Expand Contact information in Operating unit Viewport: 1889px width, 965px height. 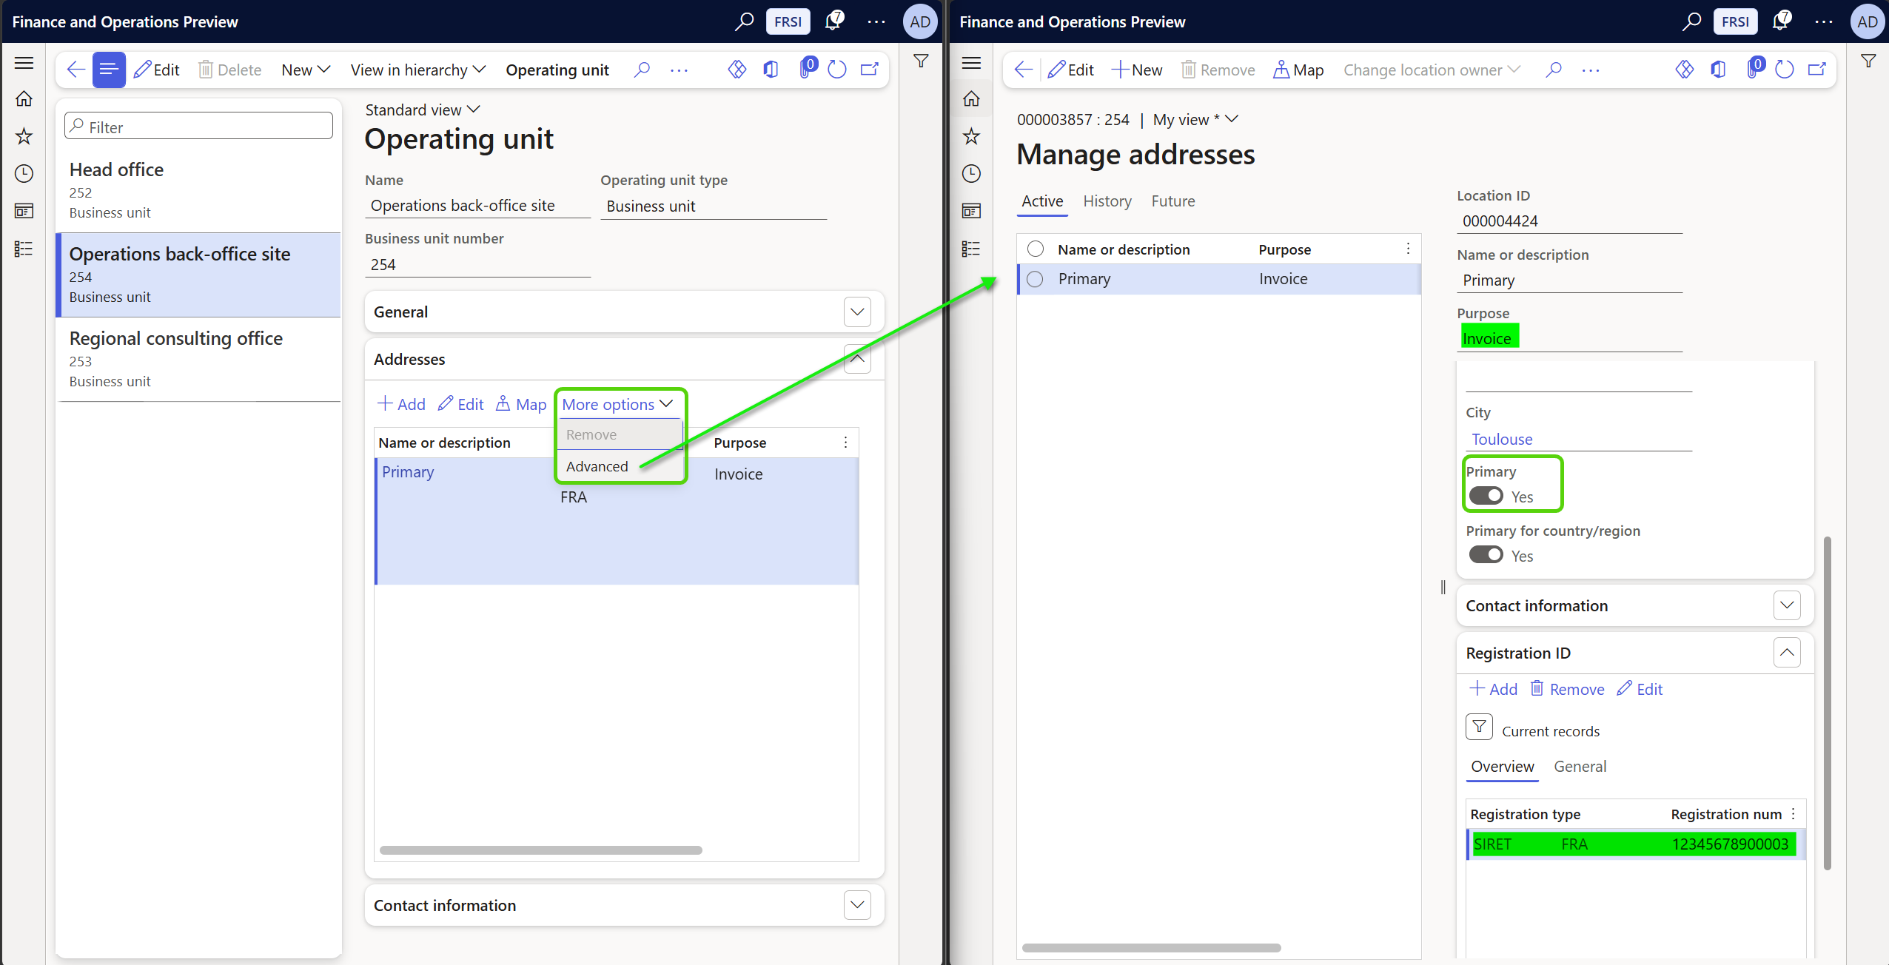[x=857, y=905]
